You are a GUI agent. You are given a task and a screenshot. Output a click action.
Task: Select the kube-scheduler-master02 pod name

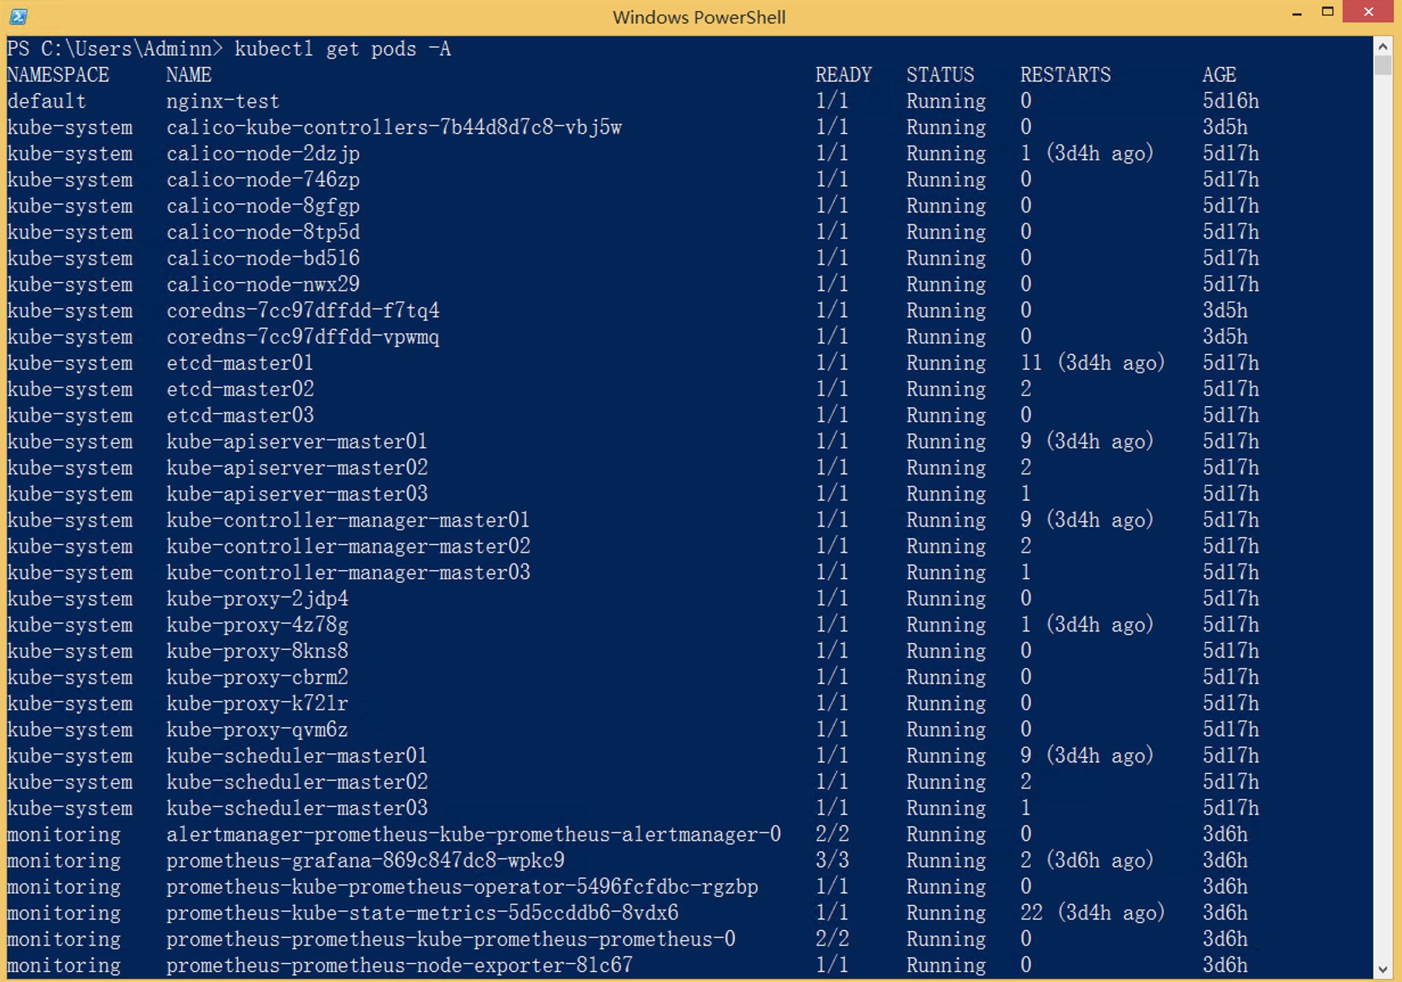(x=297, y=782)
